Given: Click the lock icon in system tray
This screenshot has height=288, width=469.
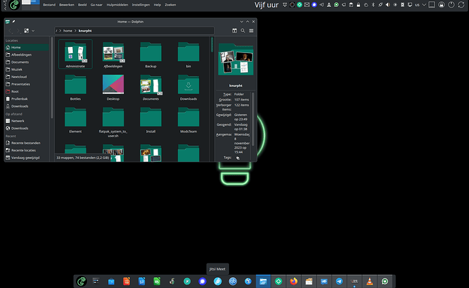Looking at the screenshot, I should coord(358,5).
